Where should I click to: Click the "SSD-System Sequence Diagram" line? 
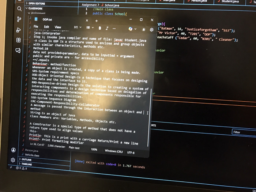(53, 99)
